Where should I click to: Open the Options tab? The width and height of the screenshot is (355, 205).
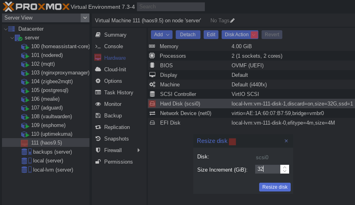click(113, 81)
